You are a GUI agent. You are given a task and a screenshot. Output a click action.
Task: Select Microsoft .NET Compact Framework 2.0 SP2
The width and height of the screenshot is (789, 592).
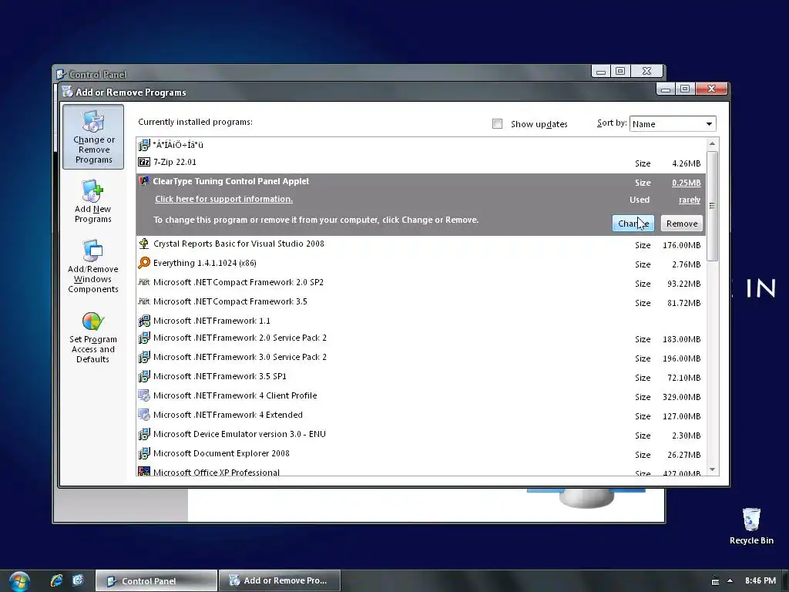coord(421,282)
